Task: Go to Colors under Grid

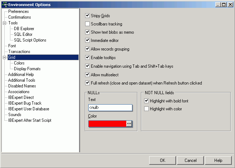Action: pyautogui.click(x=19, y=63)
